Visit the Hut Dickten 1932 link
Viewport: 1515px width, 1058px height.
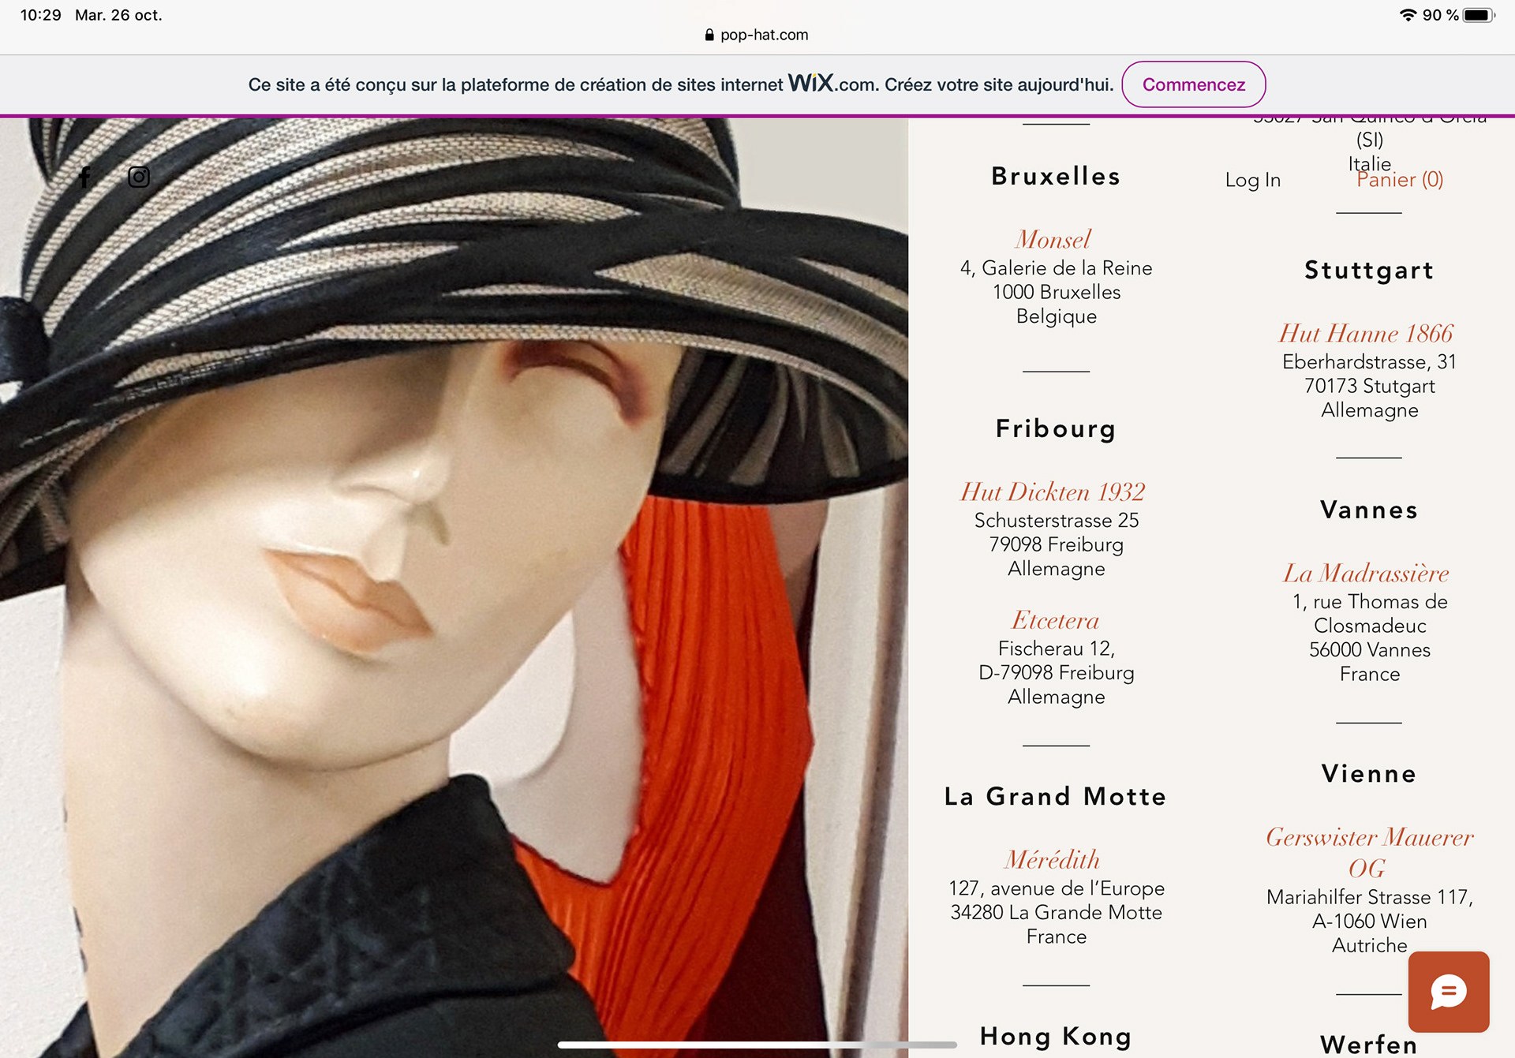[x=1053, y=492]
